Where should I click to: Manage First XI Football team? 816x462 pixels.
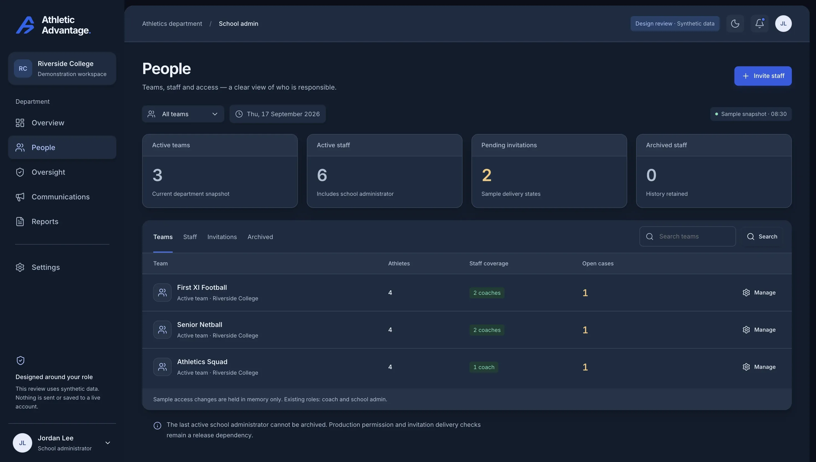(x=759, y=293)
